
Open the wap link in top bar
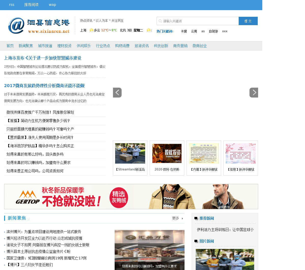click(x=52, y=5)
